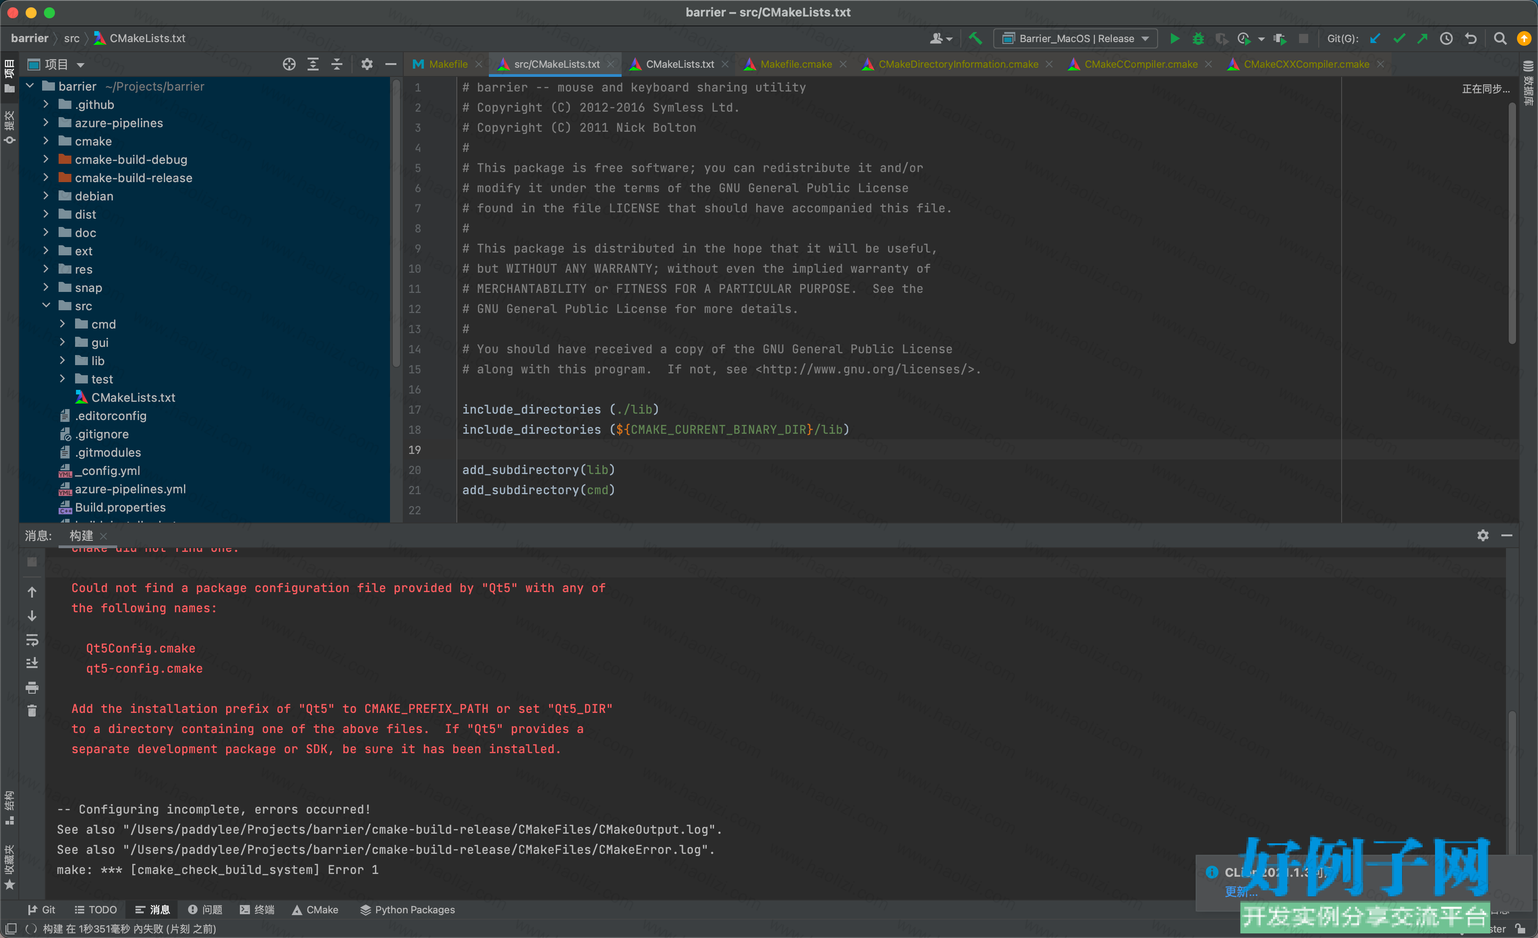1538x938 pixels.
Task: Open run configuration Barrier_MacOS dropdown
Action: (x=1076, y=39)
